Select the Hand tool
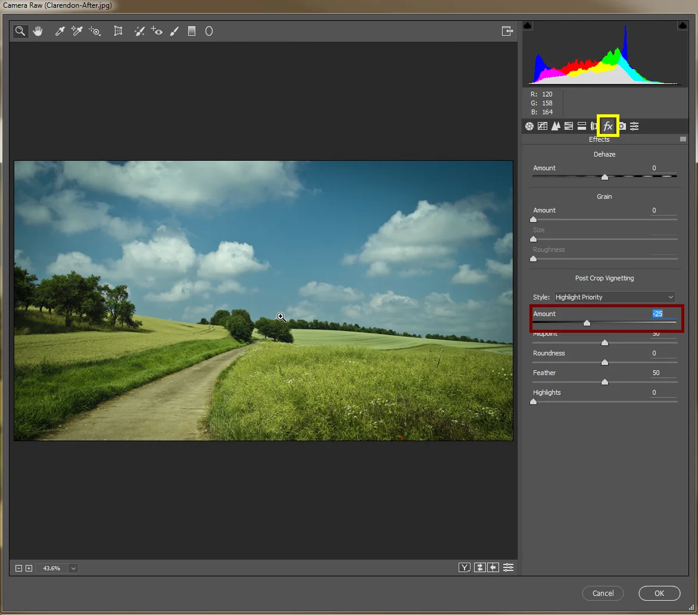698x615 pixels. (x=38, y=31)
